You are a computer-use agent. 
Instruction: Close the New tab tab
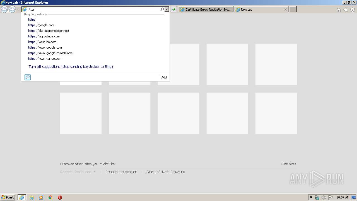click(285, 9)
